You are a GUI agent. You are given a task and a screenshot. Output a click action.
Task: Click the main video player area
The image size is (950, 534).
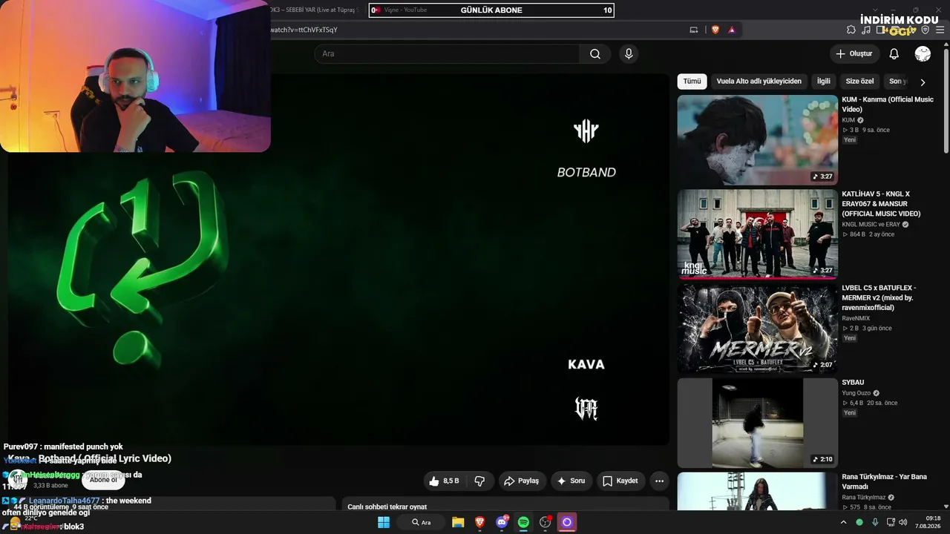(338, 260)
